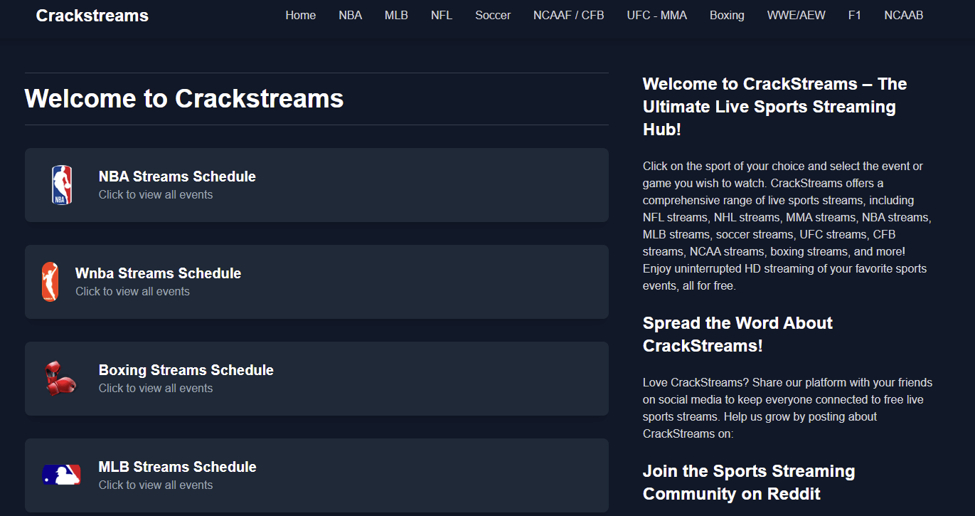Click the MLB logo icon

[61, 475]
